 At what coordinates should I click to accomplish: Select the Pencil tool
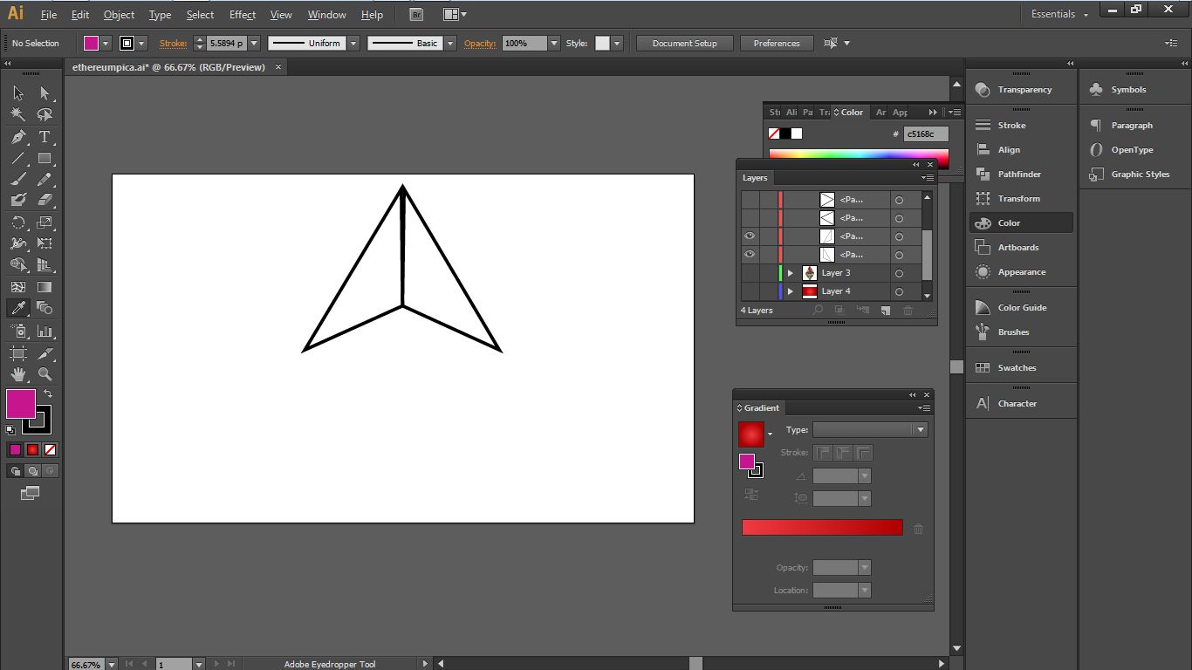click(45, 180)
